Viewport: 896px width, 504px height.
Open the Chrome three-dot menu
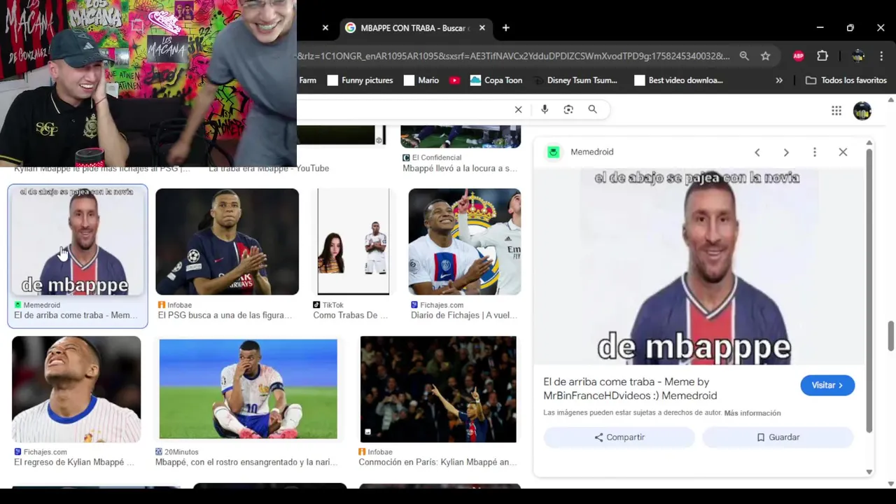(882, 56)
